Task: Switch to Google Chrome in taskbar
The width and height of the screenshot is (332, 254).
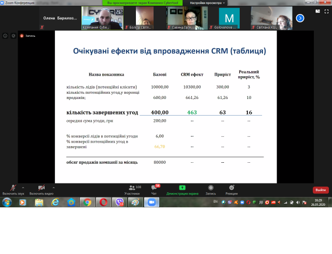Action: coord(87,202)
